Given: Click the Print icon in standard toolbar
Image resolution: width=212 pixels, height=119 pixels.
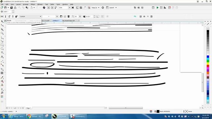Looking at the screenshot, I should point(15,8).
